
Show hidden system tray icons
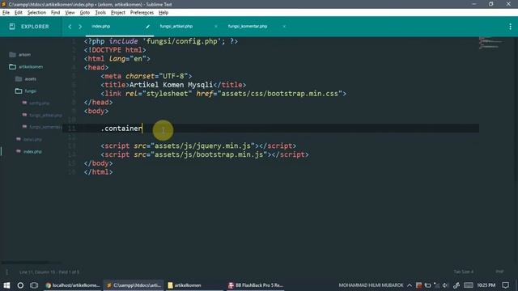(x=410, y=285)
